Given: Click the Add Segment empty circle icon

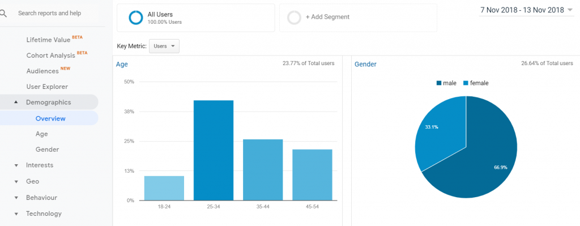Looking at the screenshot, I should tap(294, 18).
